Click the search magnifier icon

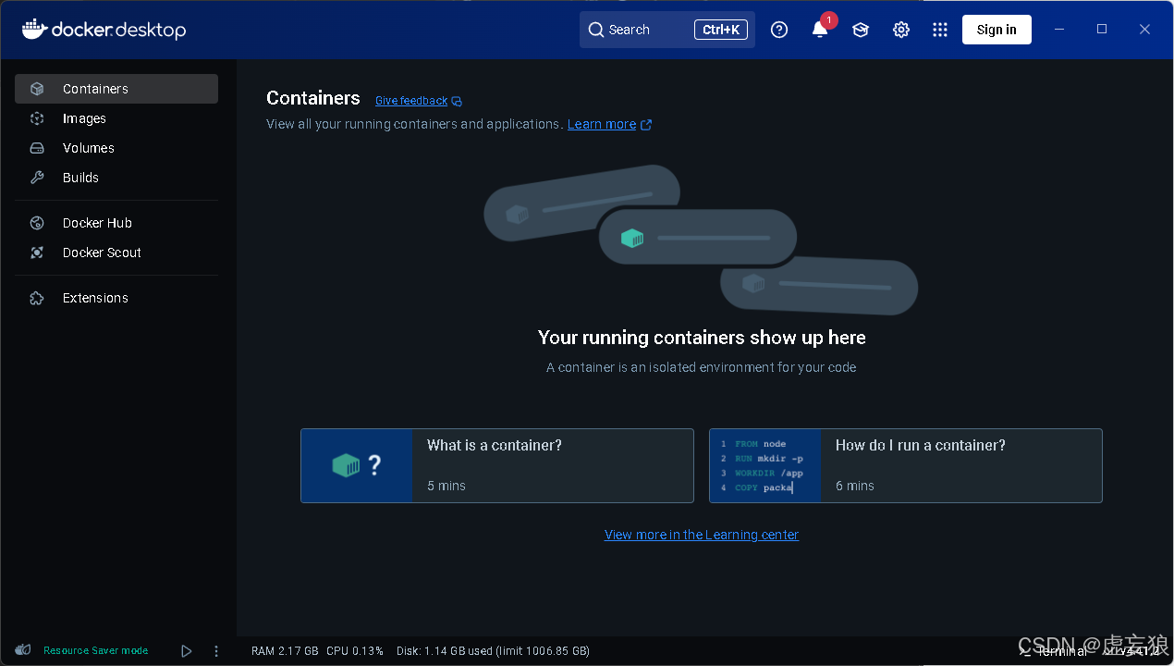tap(596, 30)
